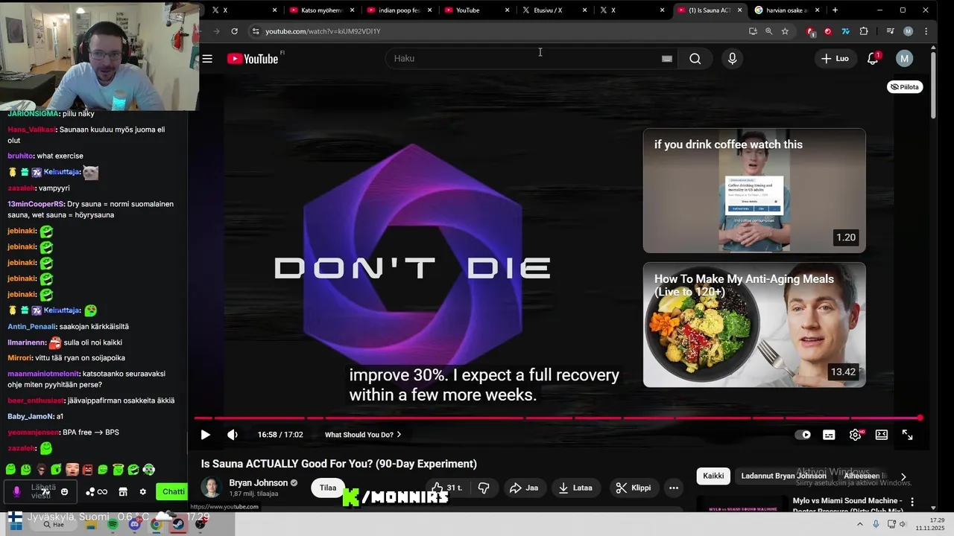Open the YouTube account avatar M

click(904, 59)
